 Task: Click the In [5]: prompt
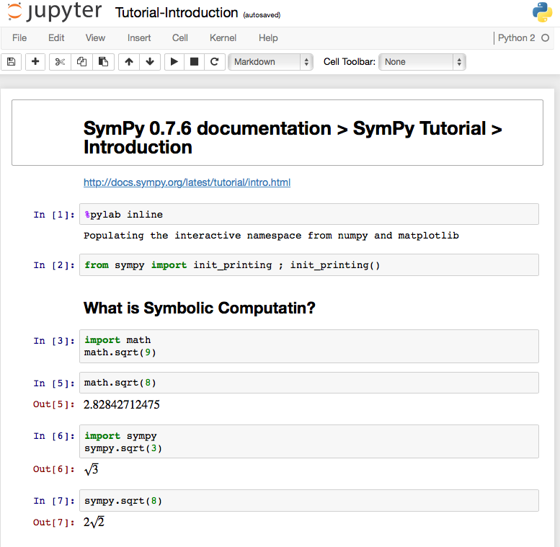[54, 383]
